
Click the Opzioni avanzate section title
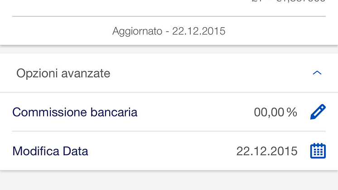pyautogui.click(x=63, y=73)
